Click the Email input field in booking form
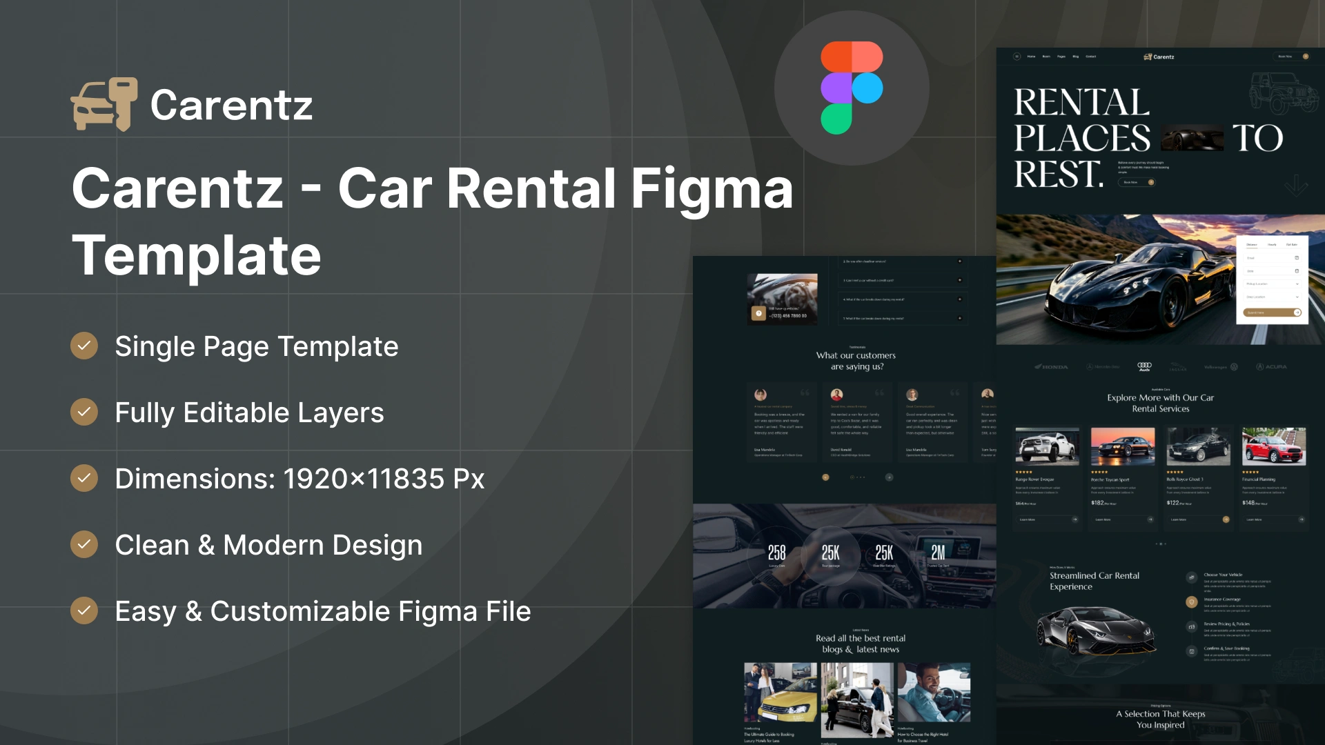 pyautogui.click(x=1272, y=258)
